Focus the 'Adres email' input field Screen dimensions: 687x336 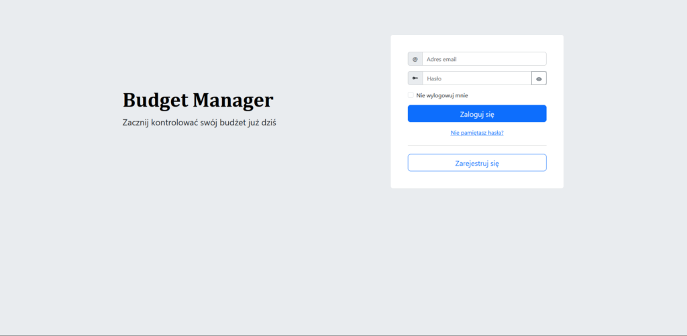[x=484, y=59]
